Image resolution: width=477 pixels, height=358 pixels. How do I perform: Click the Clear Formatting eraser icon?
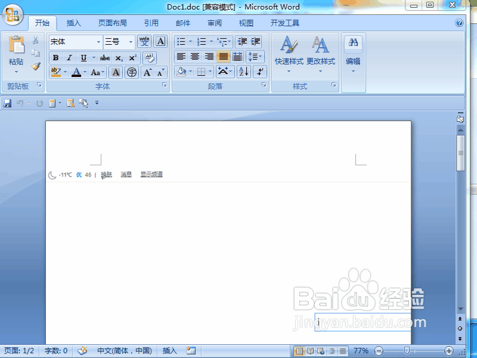(150, 57)
